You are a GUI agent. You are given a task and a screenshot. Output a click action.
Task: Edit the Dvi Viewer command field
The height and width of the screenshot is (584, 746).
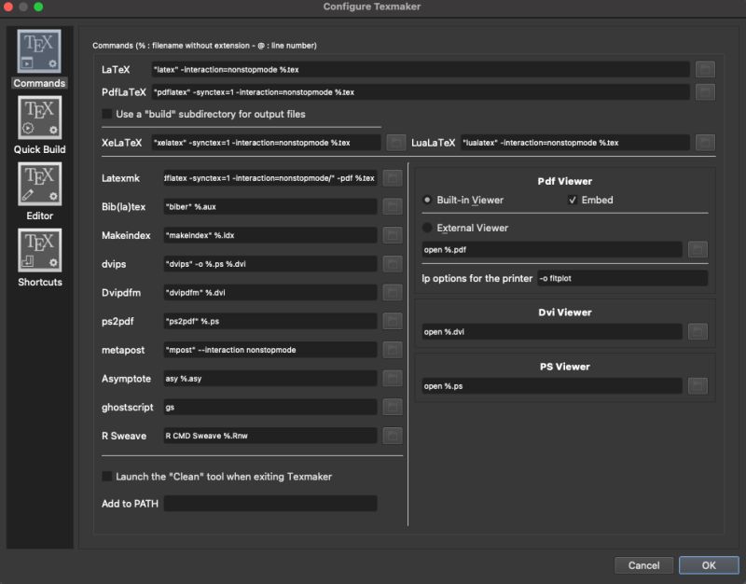click(x=552, y=332)
